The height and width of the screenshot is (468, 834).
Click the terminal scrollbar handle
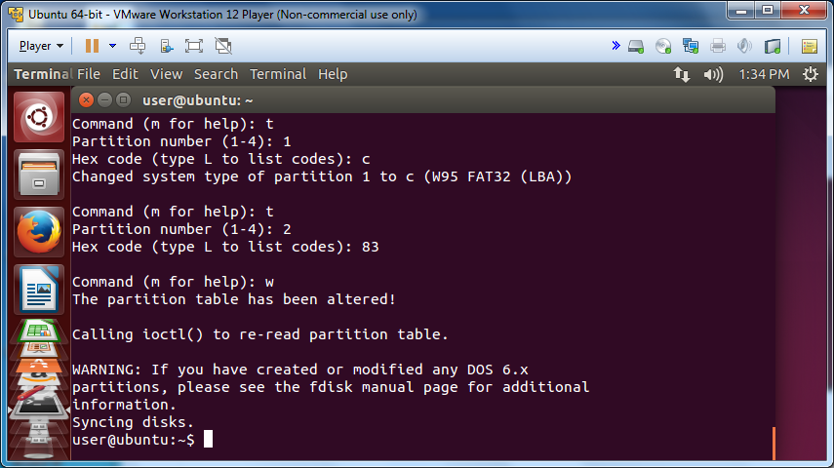pyautogui.click(x=774, y=443)
